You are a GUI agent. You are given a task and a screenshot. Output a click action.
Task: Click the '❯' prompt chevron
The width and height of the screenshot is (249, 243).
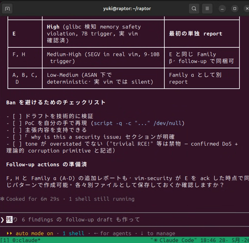pyautogui.click(x=3, y=219)
